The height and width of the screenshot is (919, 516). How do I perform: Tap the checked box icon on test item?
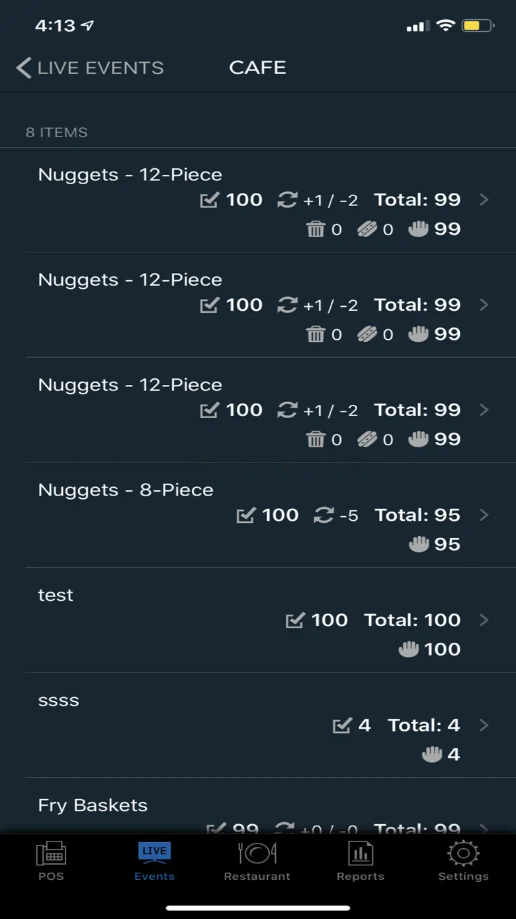[295, 620]
